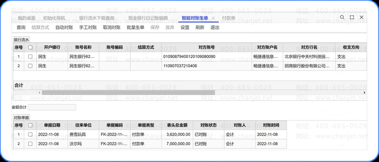Toggle select-all checkbox in 对账单据 header

point(30,125)
